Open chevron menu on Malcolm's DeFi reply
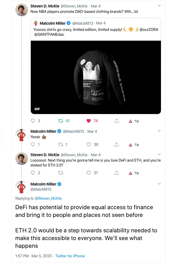The image size is (173, 264). click(x=159, y=183)
